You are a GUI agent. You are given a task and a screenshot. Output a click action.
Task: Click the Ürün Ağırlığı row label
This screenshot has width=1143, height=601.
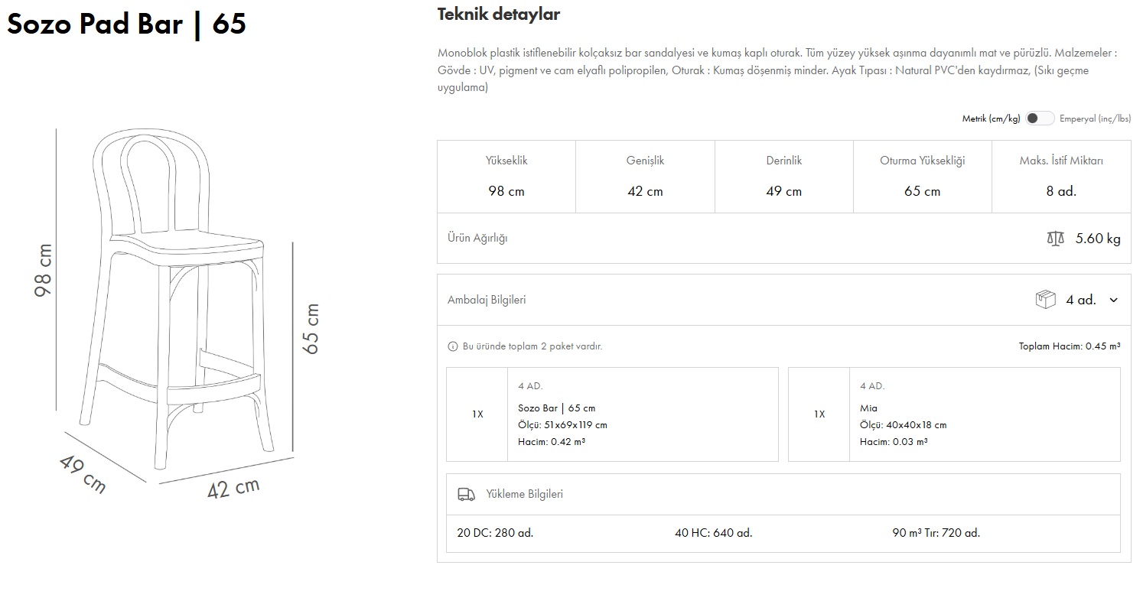477,238
